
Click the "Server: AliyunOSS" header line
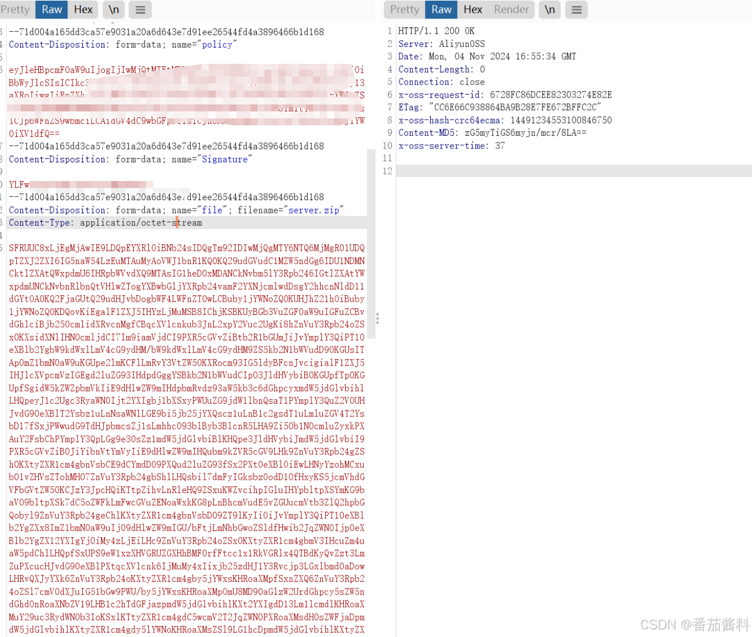441,44
